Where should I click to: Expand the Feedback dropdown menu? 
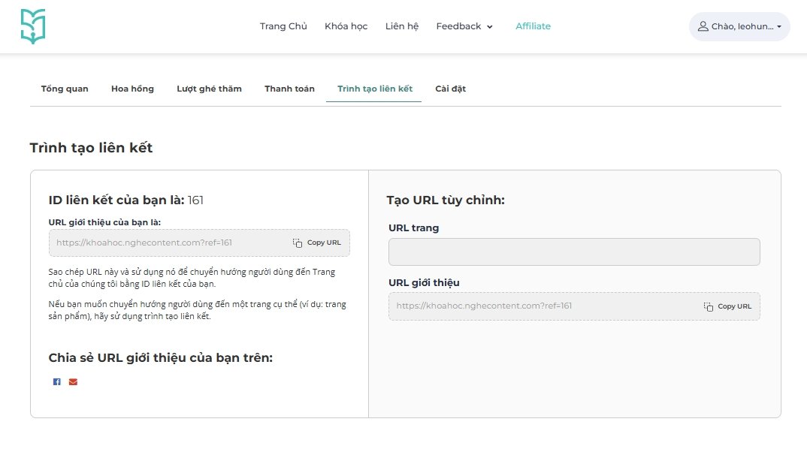click(x=464, y=26)
